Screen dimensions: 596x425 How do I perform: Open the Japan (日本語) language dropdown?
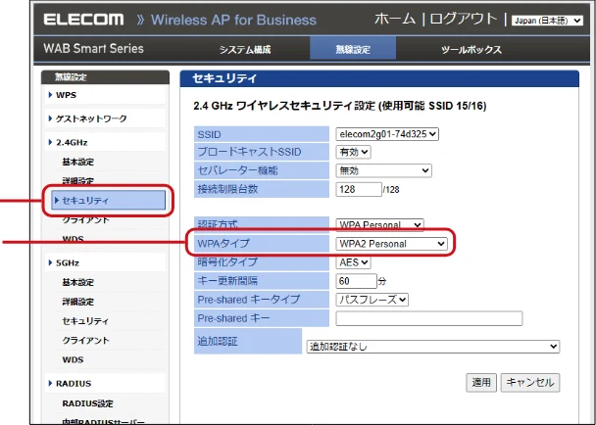pyautogui.click(x=547, y=21)
